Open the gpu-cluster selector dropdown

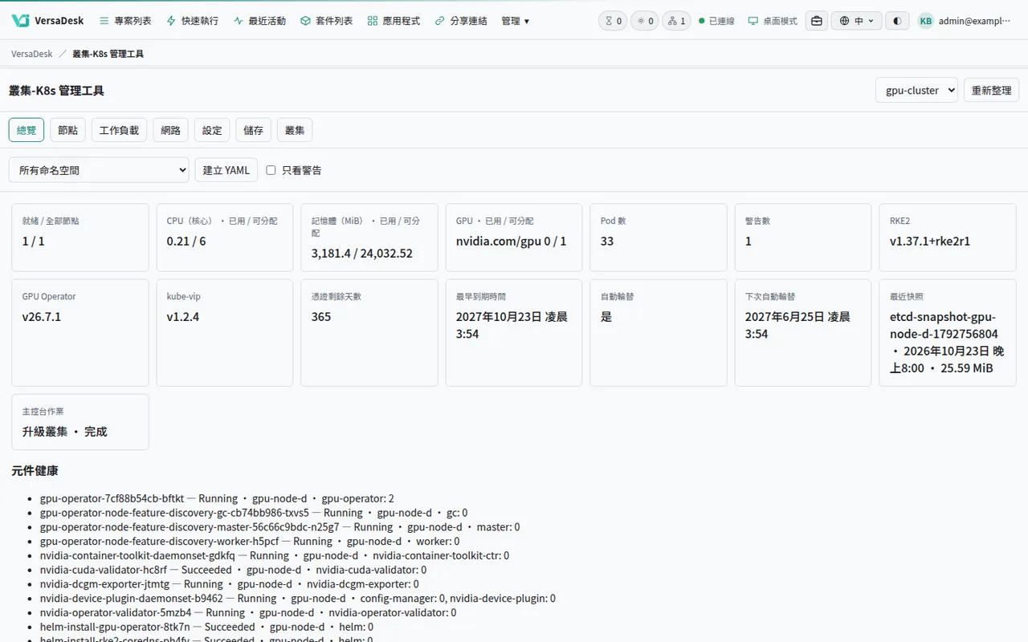pyautogui.click(x=916, y=90)
